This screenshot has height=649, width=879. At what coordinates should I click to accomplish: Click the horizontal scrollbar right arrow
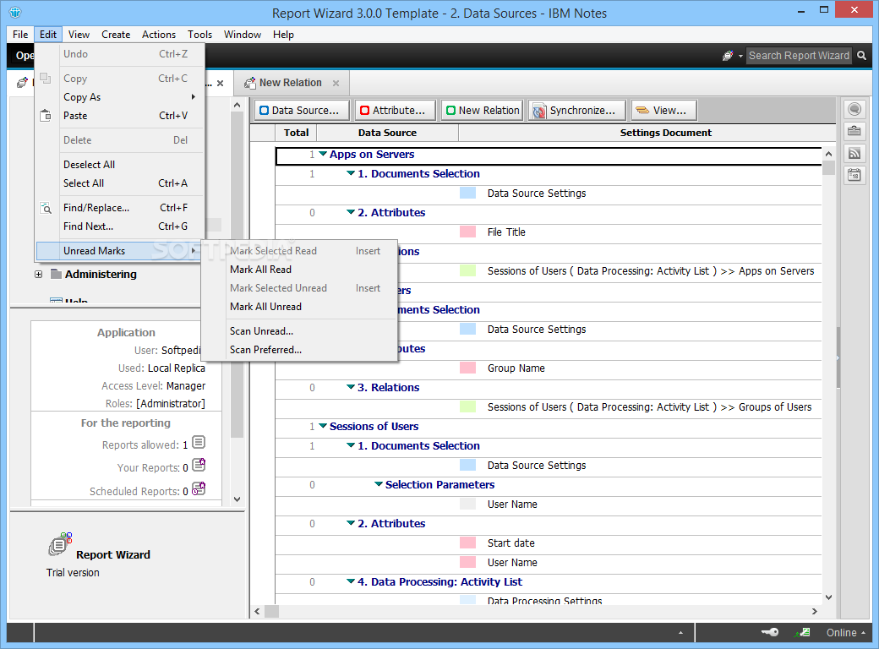tap(815, 611)
